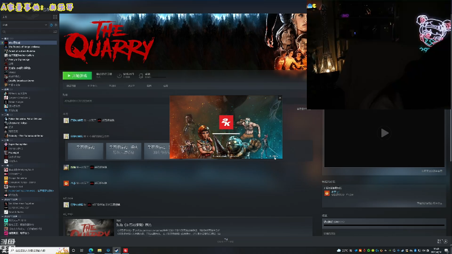Toggle the ready-to-play filter icon
This screenshot has width=452, height=254.
click(55, 25)
